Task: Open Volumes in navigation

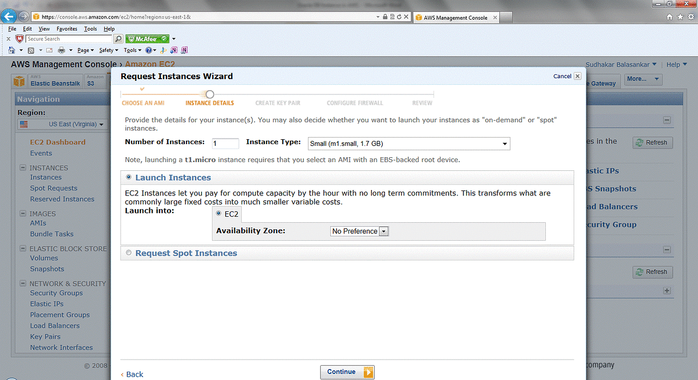Action: coord(44,258)
